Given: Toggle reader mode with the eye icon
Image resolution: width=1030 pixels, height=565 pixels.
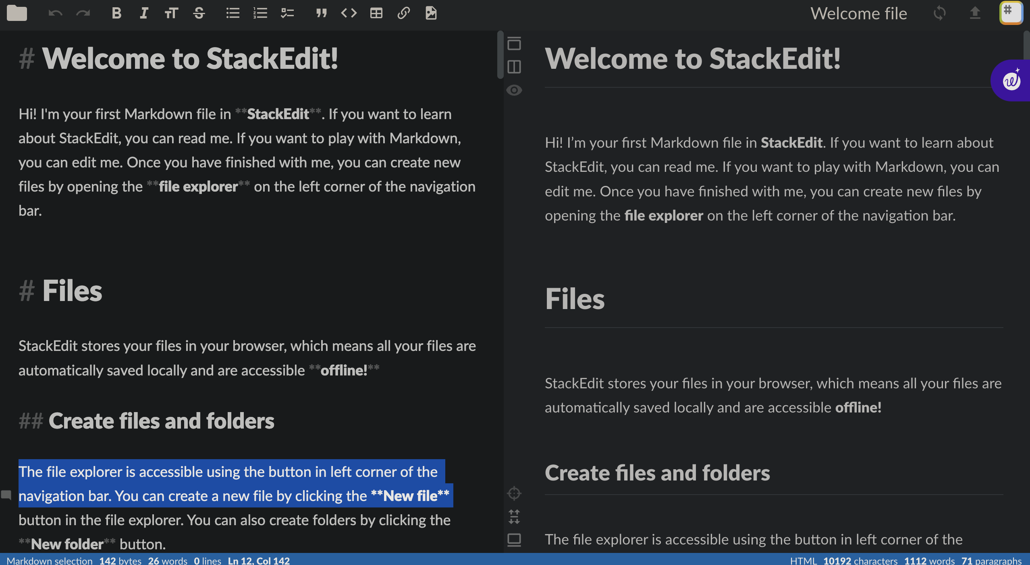Looking at the screenshot, I should 514,90.
